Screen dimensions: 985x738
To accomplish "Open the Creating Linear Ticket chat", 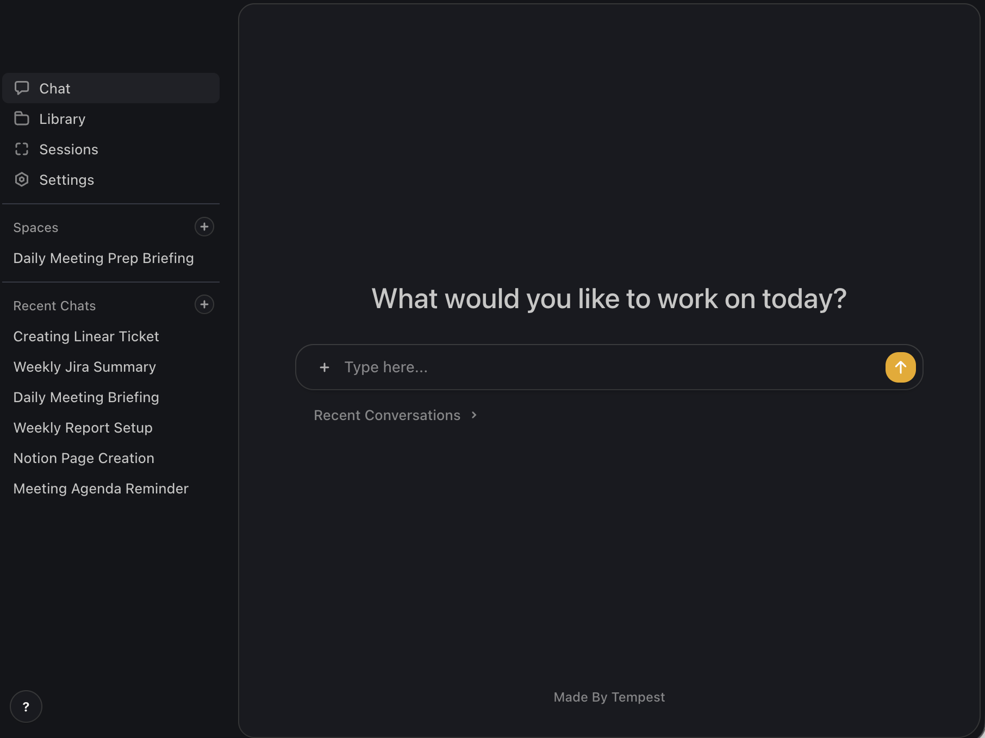I will click(86, 336).
